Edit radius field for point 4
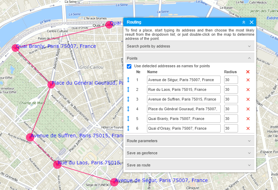Screen dimensions: 278x190 tap(231, 109)
